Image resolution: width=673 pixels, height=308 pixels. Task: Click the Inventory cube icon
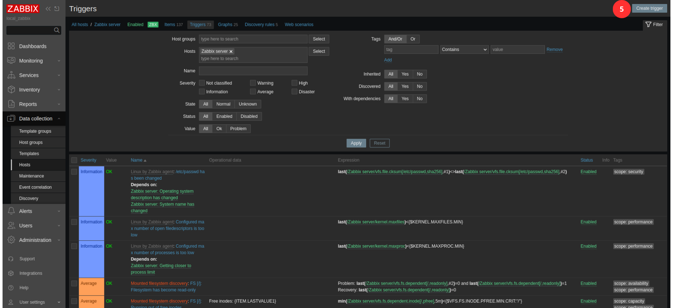11,89
